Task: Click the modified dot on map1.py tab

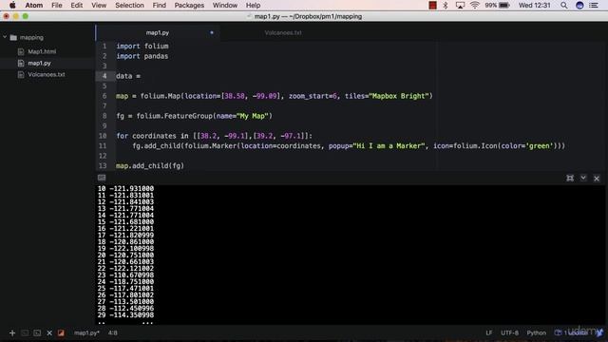Action: point(212,32)
